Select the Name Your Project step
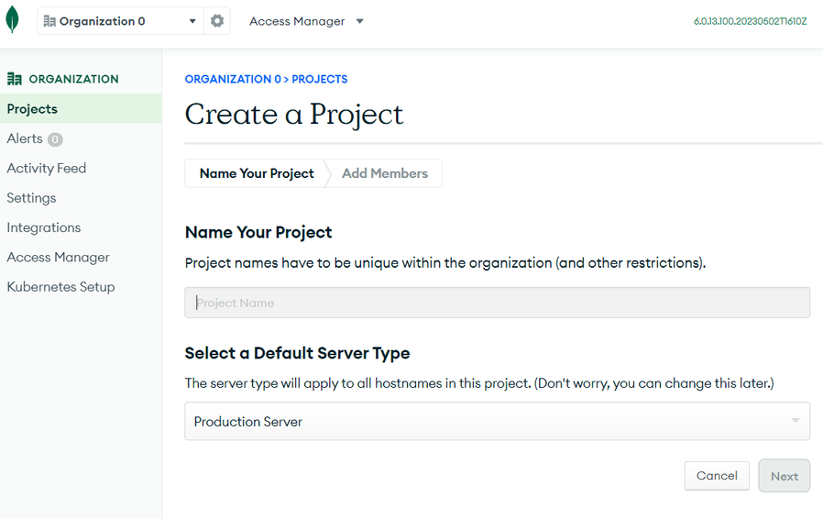823x519 pixels. 257,173
